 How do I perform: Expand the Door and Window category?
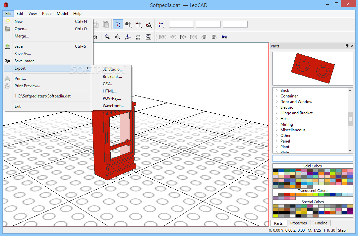pyautogui.click(x=276, y=101)
